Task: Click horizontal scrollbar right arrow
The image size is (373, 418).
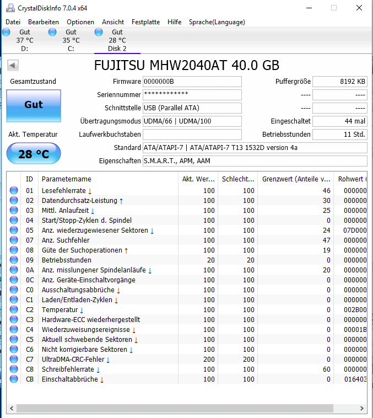Action: click(x=362, y=408)
